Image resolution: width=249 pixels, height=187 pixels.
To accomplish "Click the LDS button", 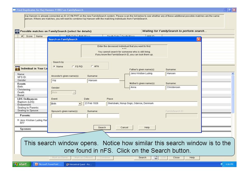I will 163,158.
